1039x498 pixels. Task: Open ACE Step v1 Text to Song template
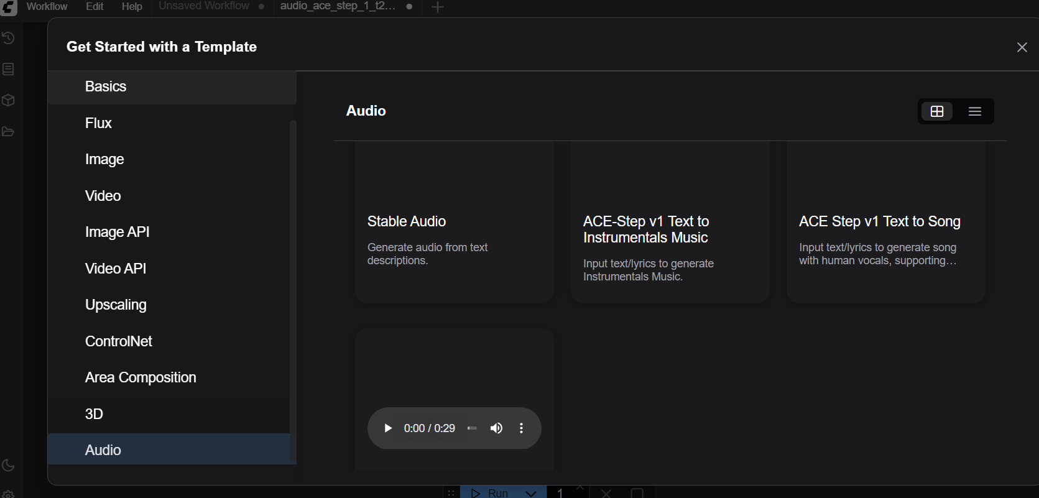[886, 223]
